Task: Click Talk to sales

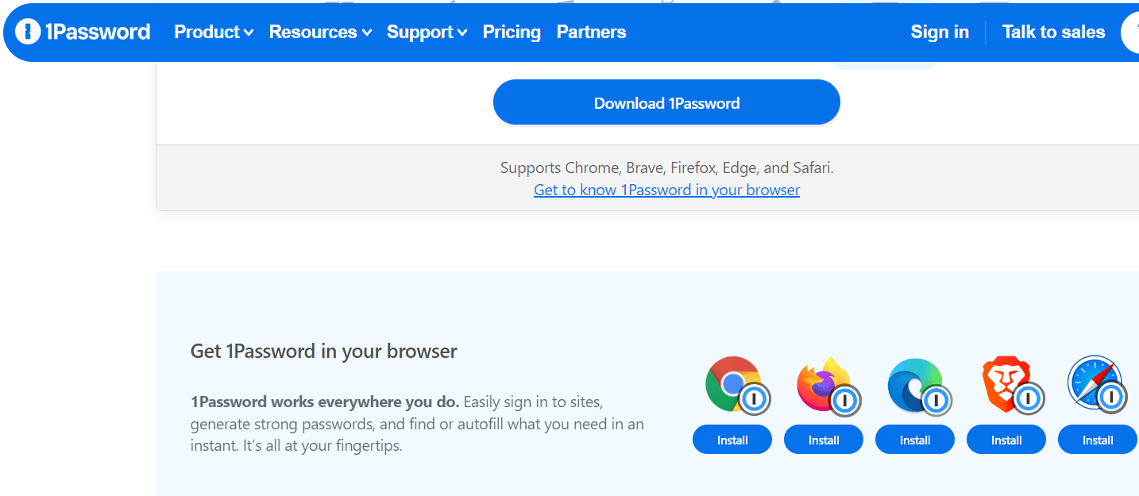Action: tap(1053, 32)
